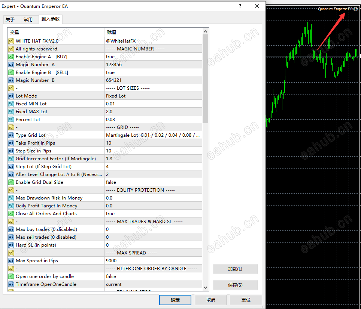Click the icon beside Step Size in Pips
Screen dimensions: 361x309
click(x=11, y=151)
